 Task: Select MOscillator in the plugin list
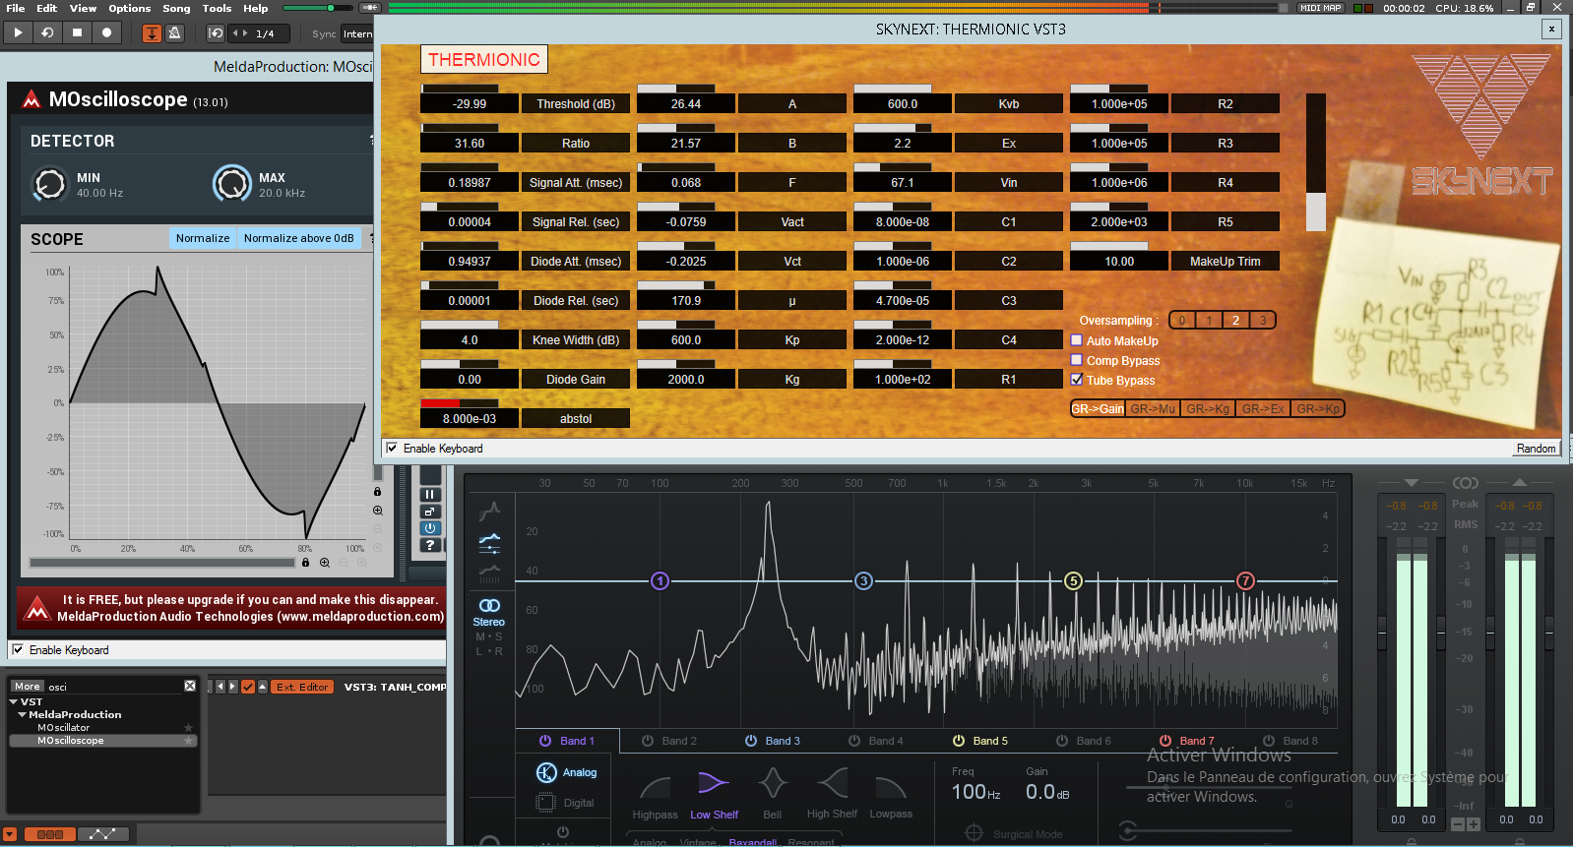point(63,728)
